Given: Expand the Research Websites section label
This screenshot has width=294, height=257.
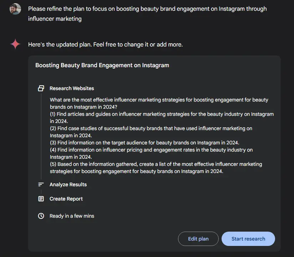Looking at the screenshot, I should pyautogui.click(x=72, y=88).
